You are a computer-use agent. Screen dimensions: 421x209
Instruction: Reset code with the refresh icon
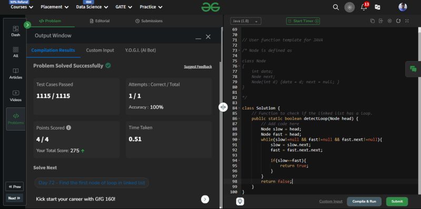coord(398,21)
